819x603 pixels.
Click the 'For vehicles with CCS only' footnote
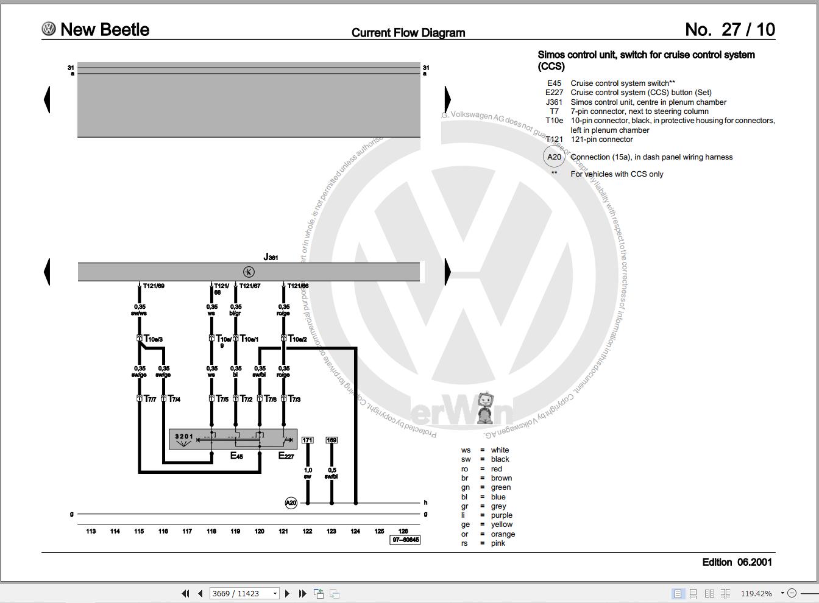coord(617,174)
